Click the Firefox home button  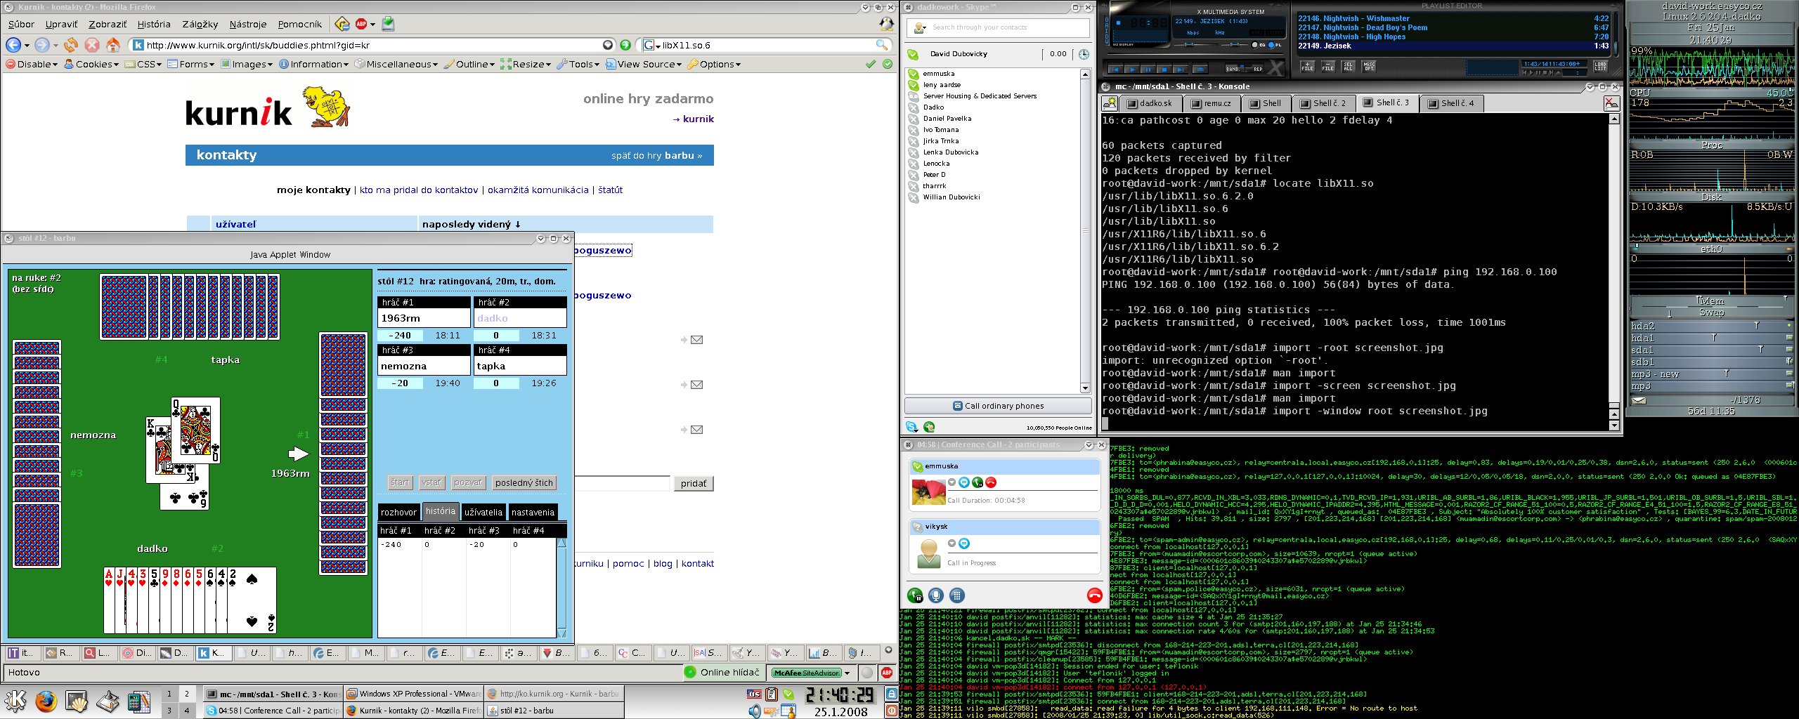[112, 45]
